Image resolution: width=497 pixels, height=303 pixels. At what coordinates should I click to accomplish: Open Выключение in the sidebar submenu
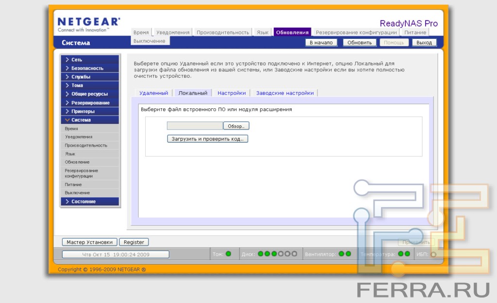[90, 193]
